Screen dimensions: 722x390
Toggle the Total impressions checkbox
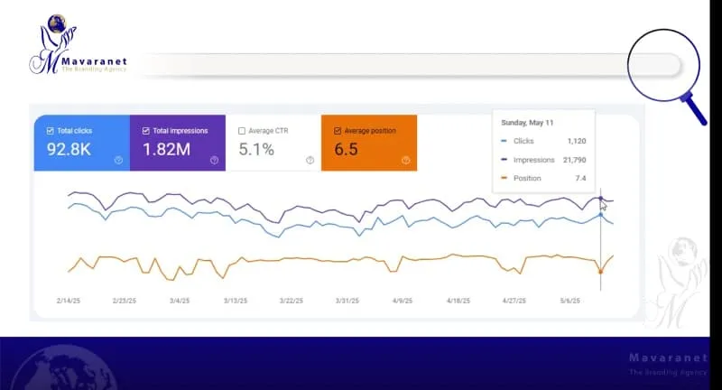tap(146, 131)
